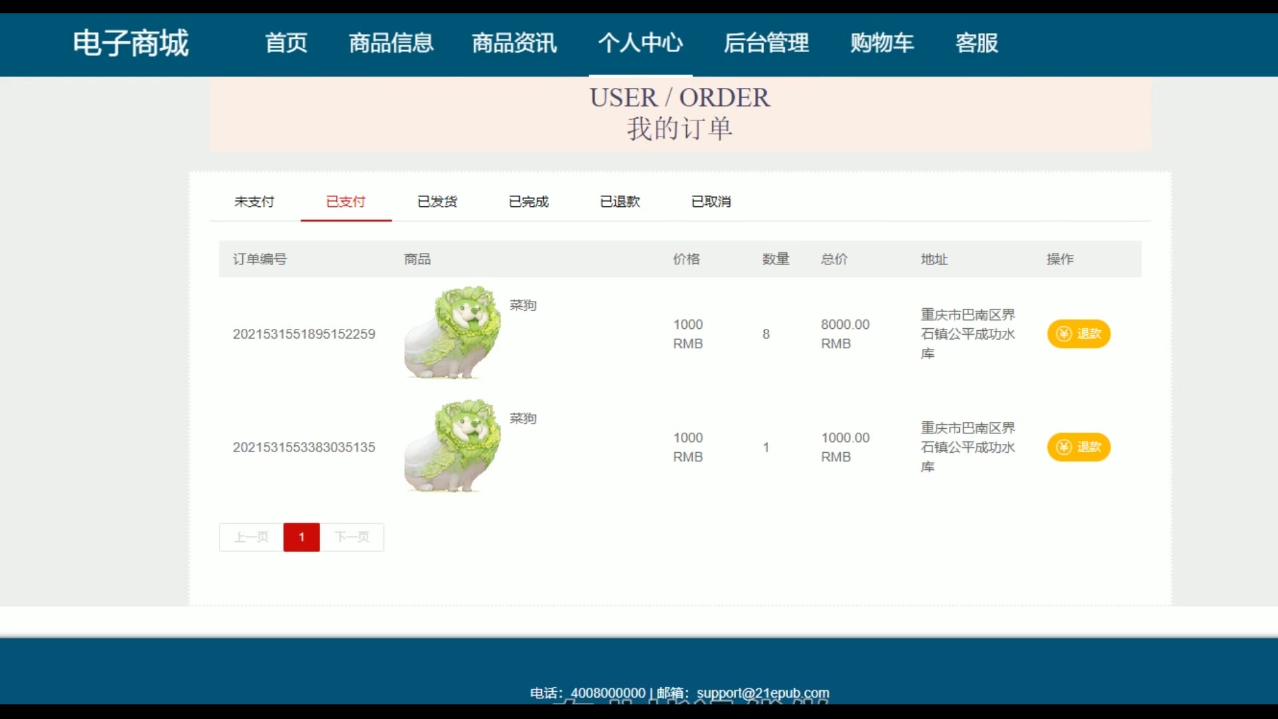View the 已取消 orders tab
Screen dimensions: 1278x719
711,201
